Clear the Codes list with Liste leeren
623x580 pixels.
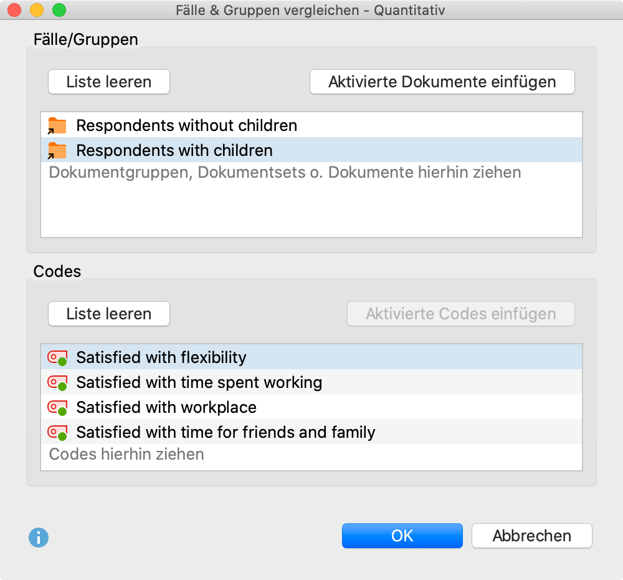coord(109,314)
